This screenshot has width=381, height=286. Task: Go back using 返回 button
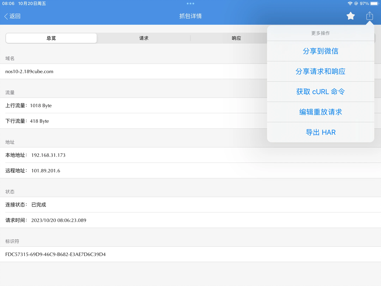pyautogui.click(x=12, y=16)
